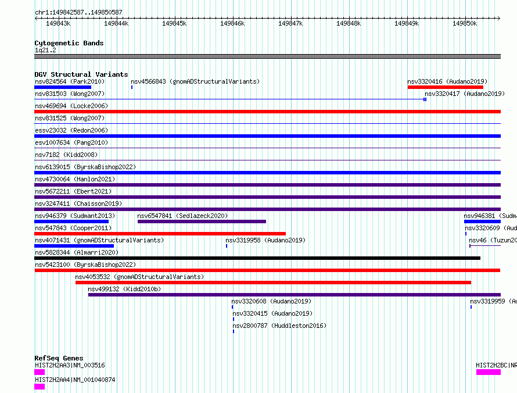
Task: Click the purple bar under nsv5672211
Action: (267, 197)
